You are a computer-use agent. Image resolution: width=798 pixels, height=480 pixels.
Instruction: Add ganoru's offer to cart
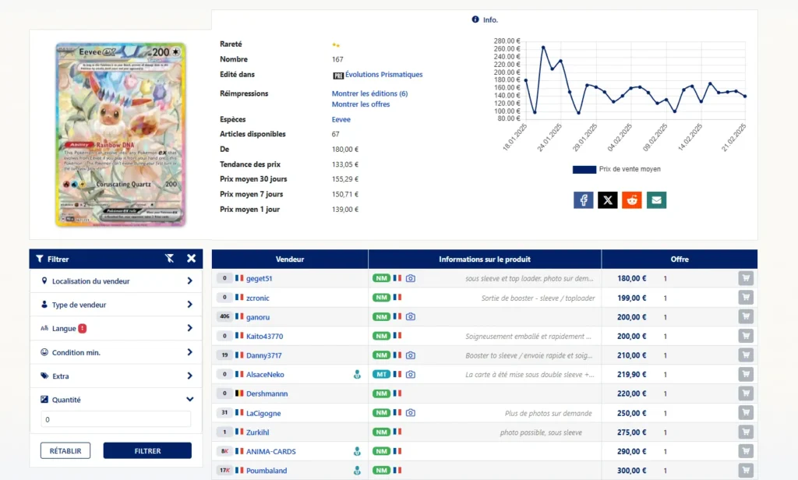tap(746, 316)
